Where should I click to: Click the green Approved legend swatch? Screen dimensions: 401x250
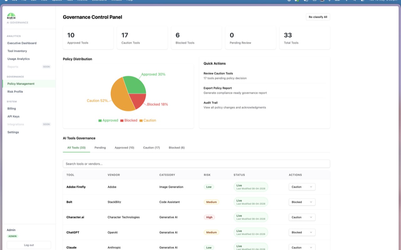(x=100, y=121)
